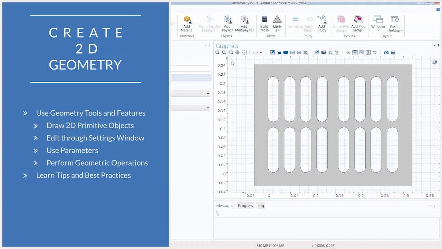The width and height of the screenshot is (442, 249).
Task: Click the Windows layout icon
Action: (x=378, y=19)
